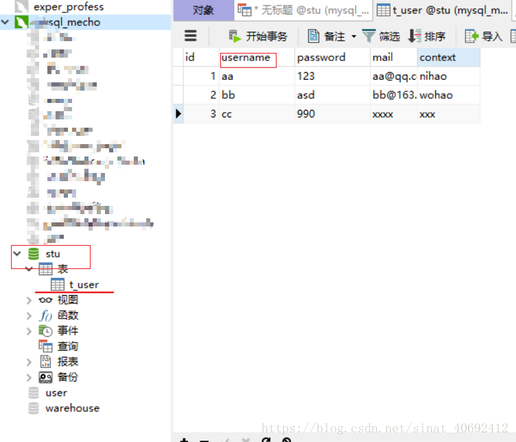
Task: Click the Begin Transaction (开始事务) button
Action: (258, 36)
